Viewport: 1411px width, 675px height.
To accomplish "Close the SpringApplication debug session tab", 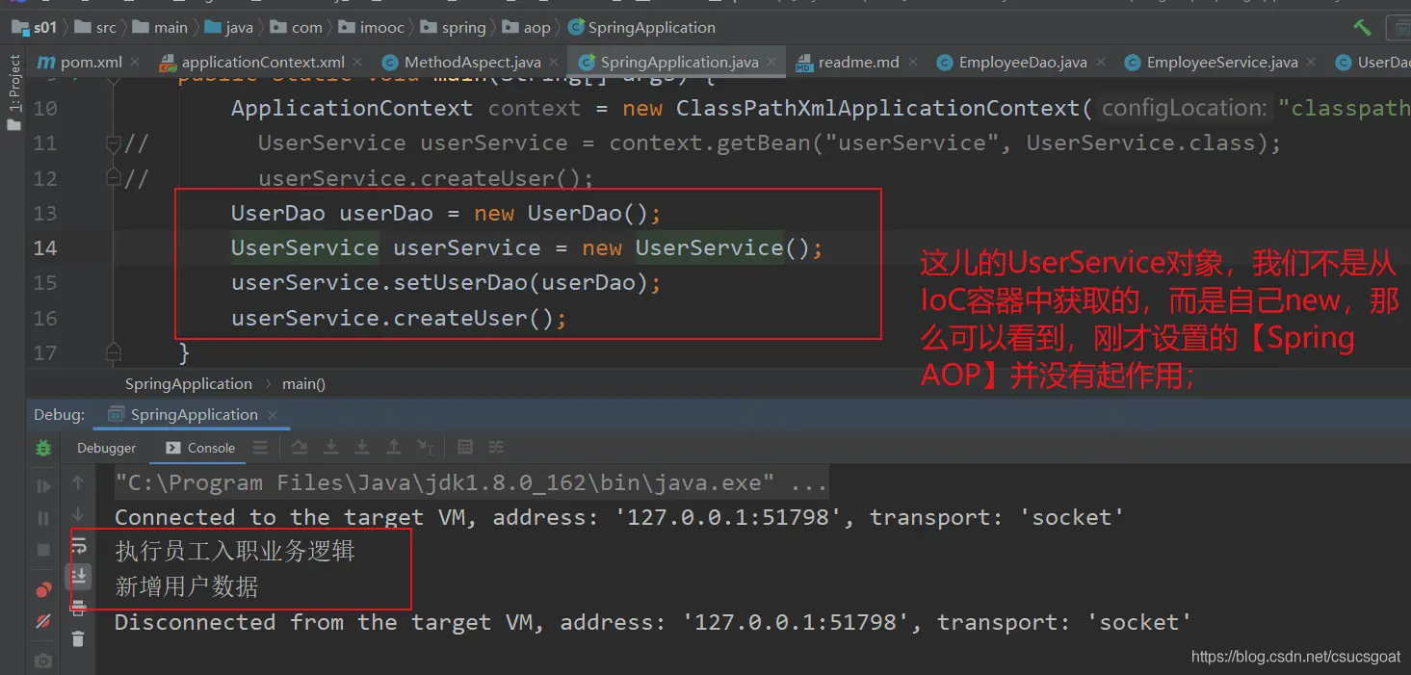I will 273,415.
